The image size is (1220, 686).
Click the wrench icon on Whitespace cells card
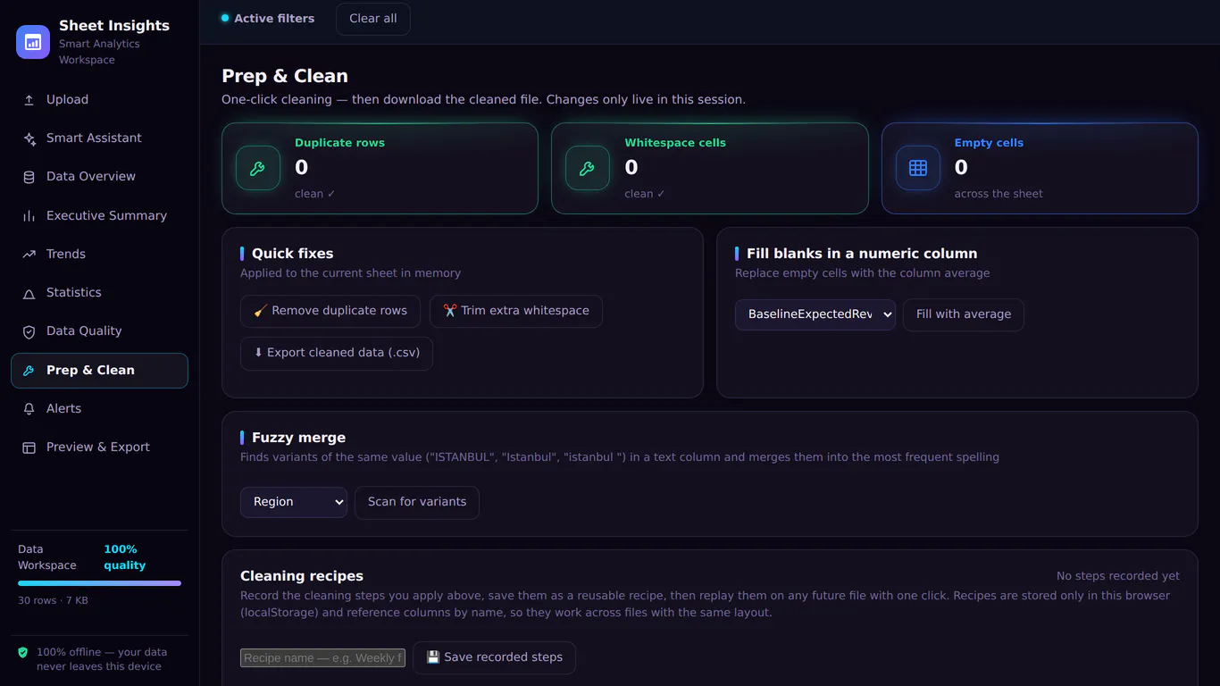click(x=588, y=168)
